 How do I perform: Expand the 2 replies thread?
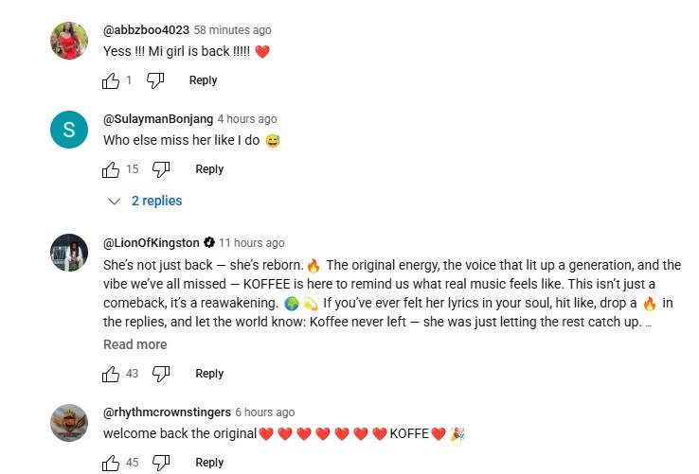pos(145,201)
